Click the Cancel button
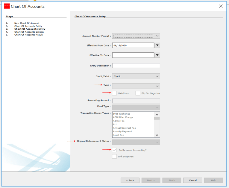 click(193, 180)
